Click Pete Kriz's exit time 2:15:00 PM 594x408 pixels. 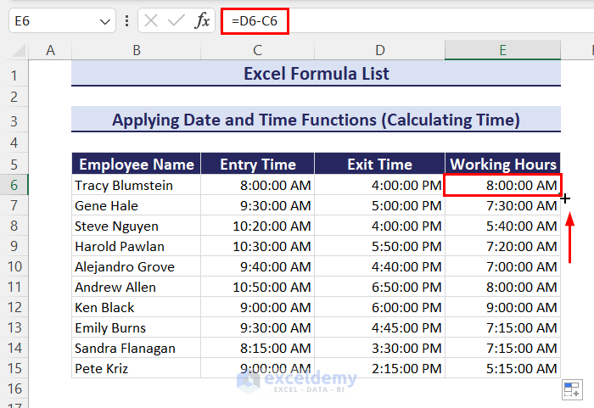point(379,369)
